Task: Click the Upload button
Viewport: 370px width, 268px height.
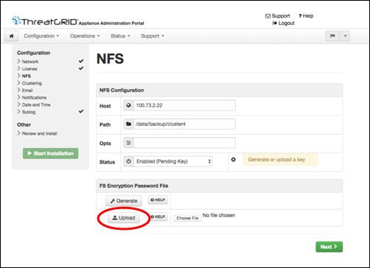Action: tap(124, 218)
